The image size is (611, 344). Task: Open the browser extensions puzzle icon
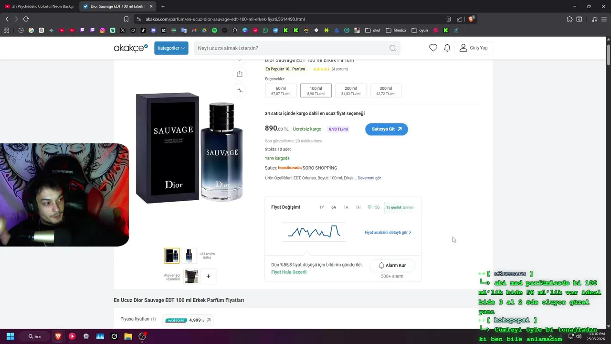(x=569, y=19)
